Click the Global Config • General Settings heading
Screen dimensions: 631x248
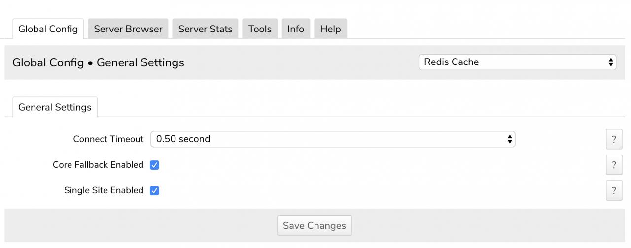[98, 62]
